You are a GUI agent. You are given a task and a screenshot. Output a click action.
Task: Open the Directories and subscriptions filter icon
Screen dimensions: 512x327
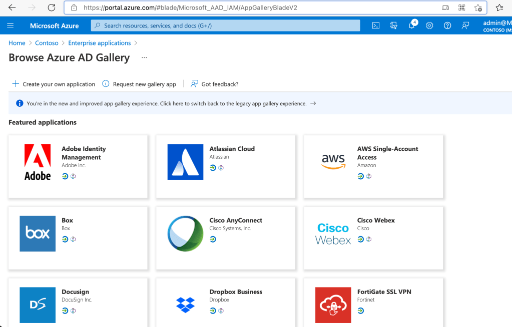[x=394, y=25]
